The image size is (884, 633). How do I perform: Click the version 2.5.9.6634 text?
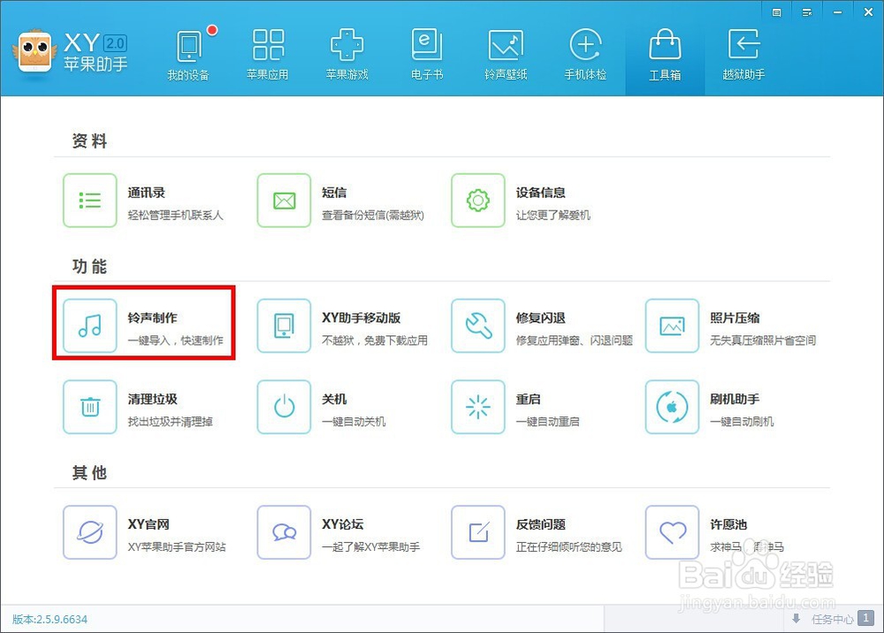[50, 619]
